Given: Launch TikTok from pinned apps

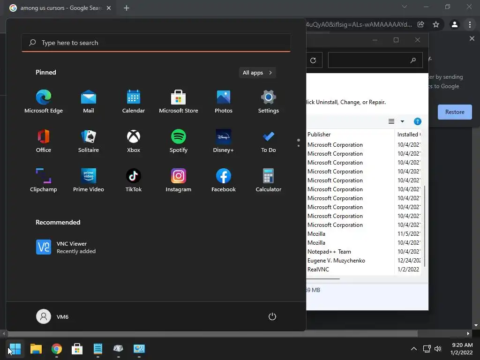Looking at the screenshot, I should point(134,180).
